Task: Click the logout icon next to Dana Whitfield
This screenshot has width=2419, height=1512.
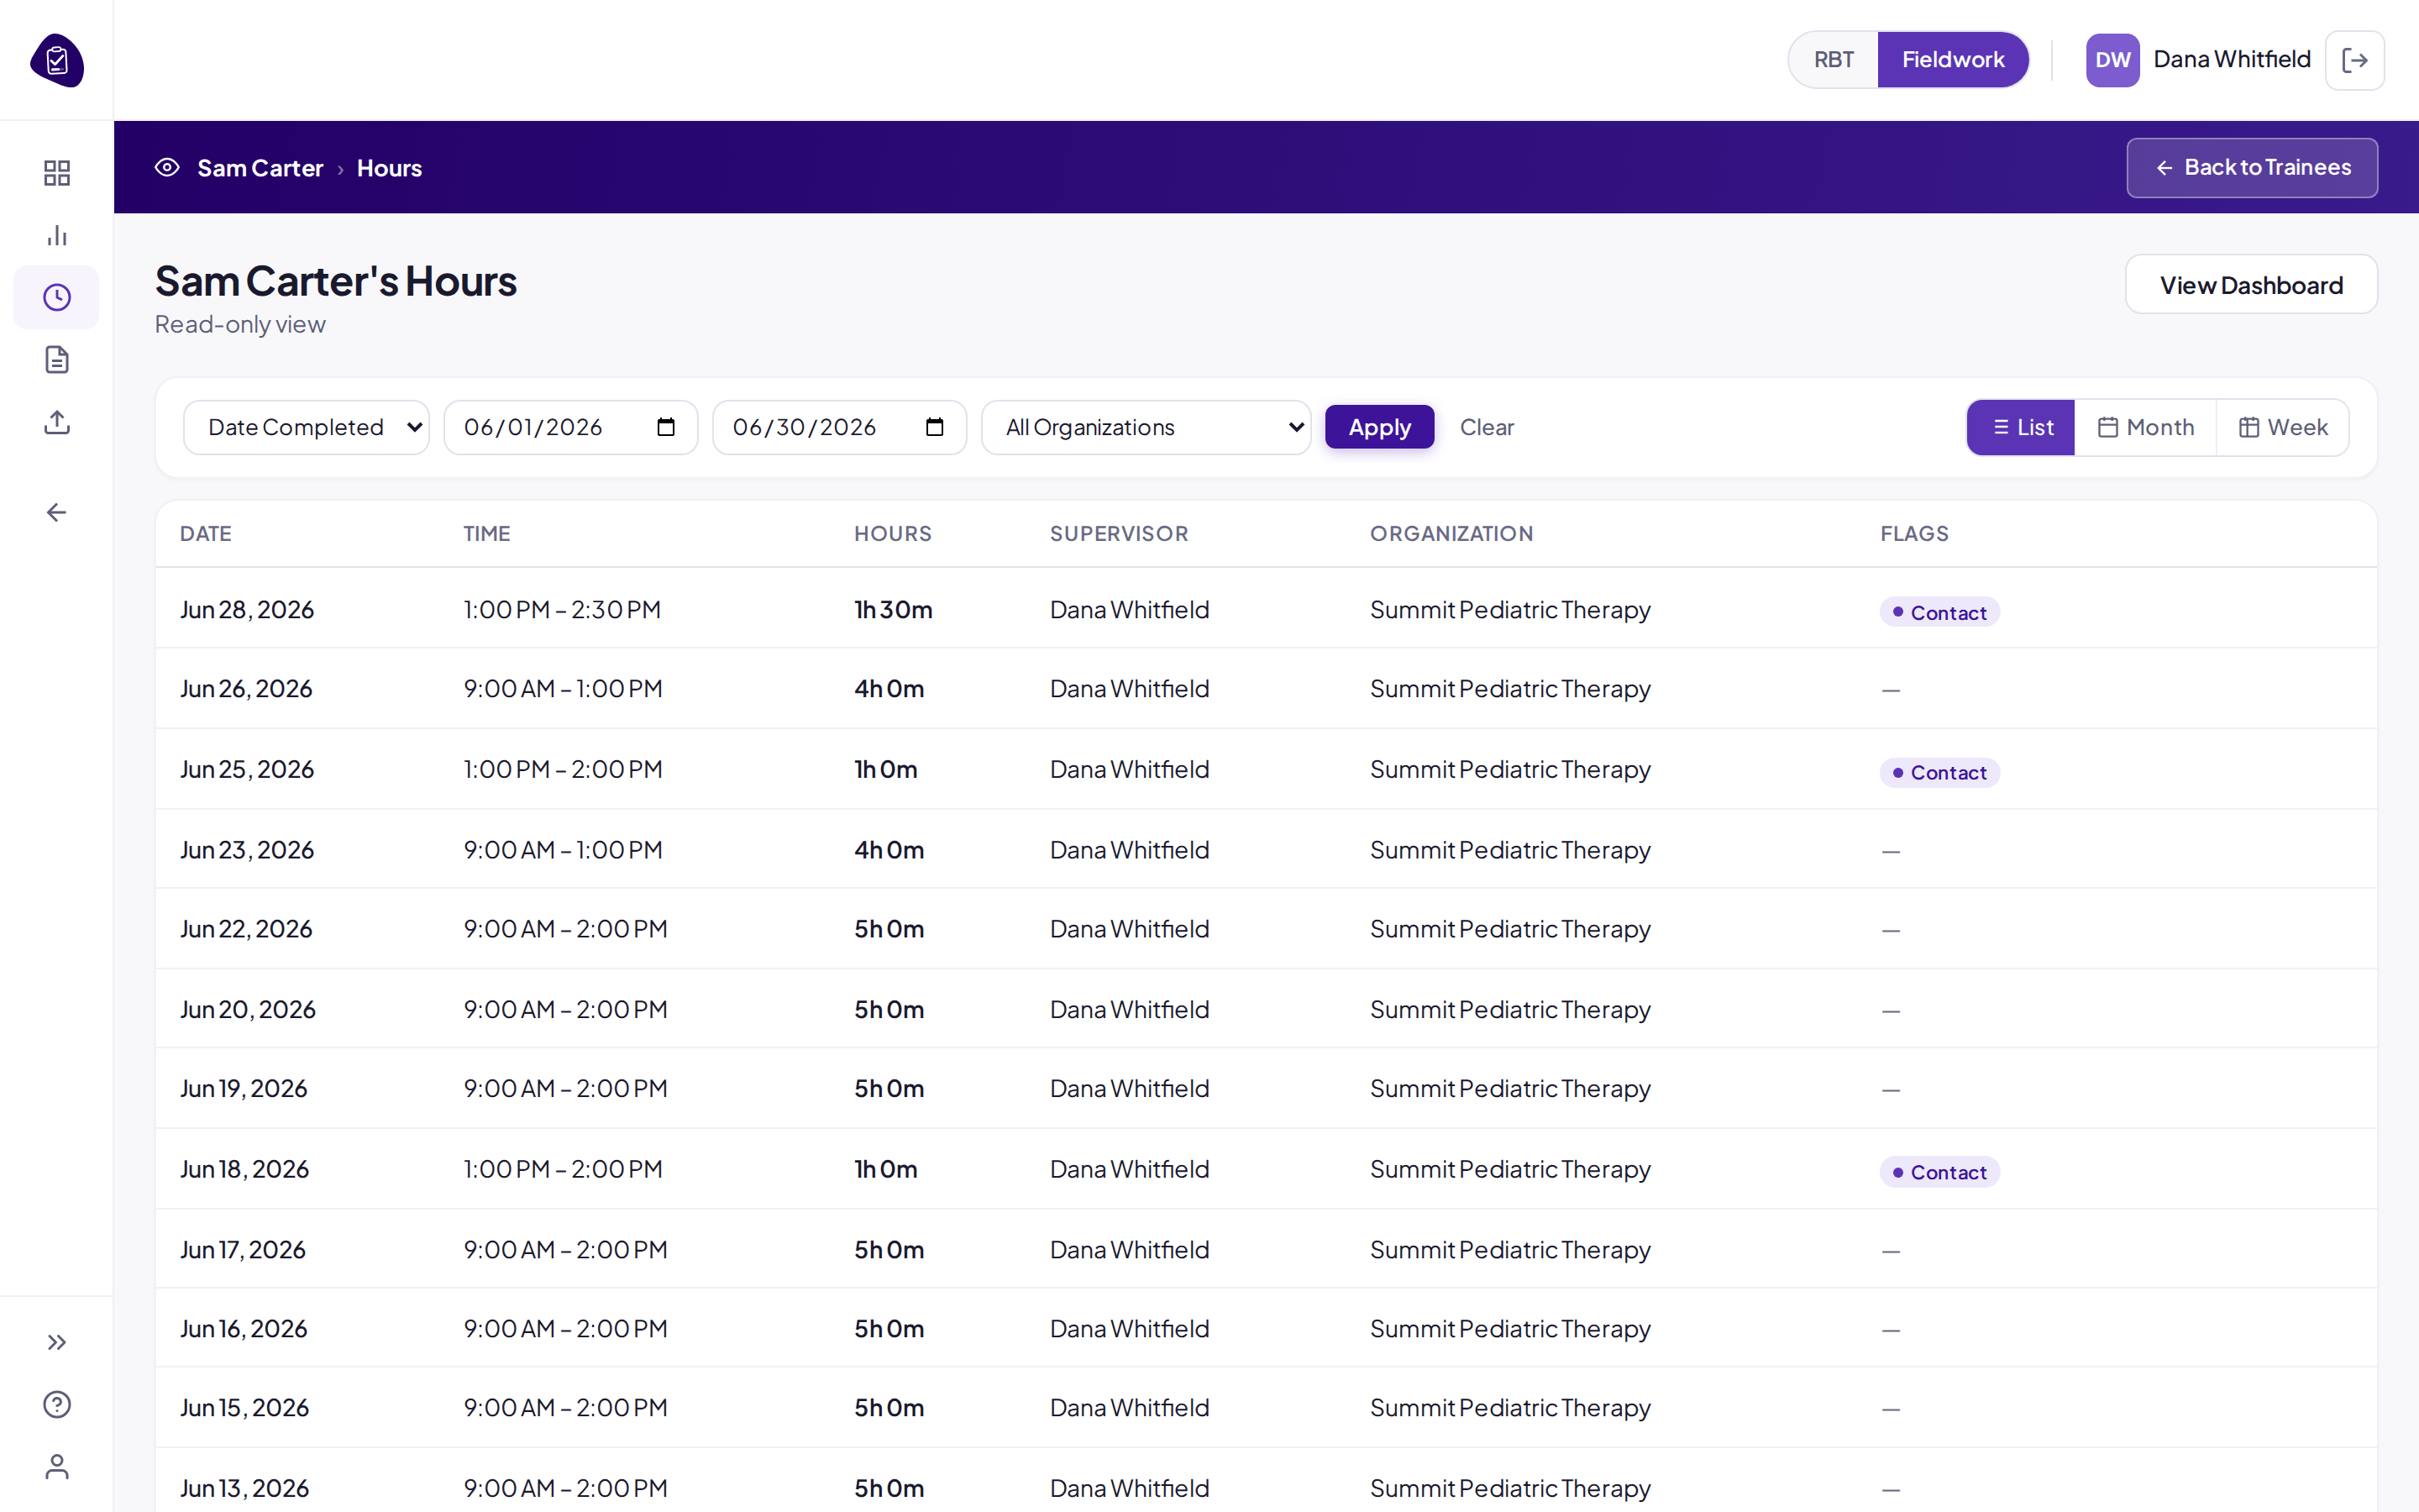Action: 2354,60
